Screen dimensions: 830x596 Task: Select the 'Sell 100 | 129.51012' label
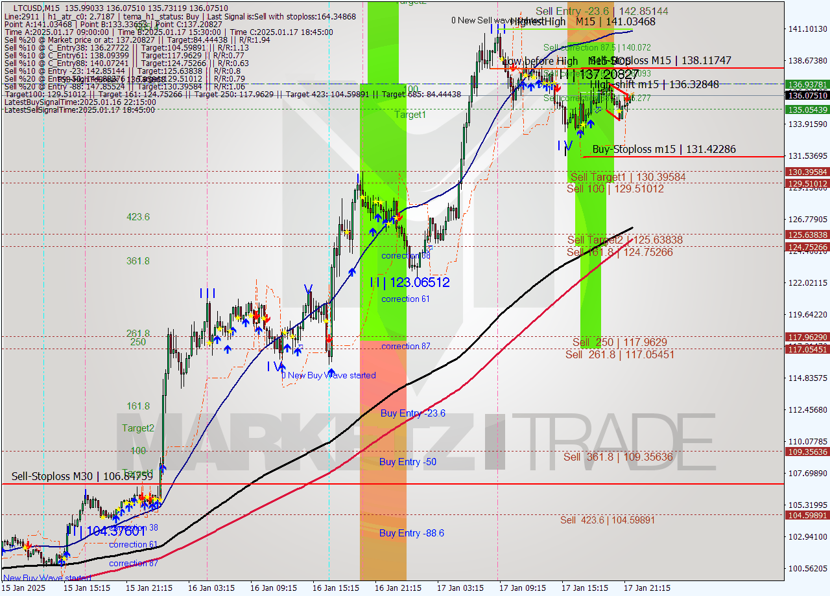click(x=615, y=189)
